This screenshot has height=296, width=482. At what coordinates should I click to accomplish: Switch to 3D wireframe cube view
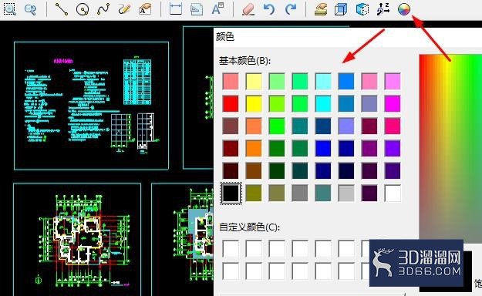(341, 9)
